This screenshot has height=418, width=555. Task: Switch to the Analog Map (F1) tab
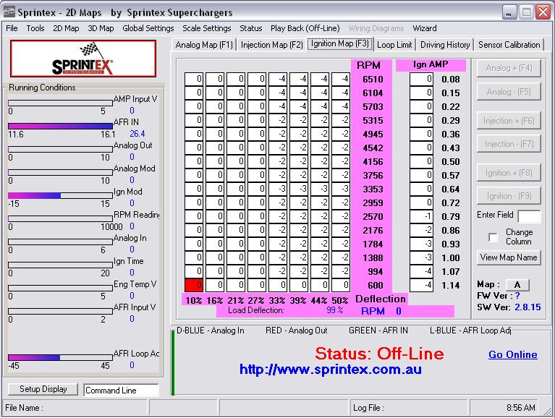[205, 45]
